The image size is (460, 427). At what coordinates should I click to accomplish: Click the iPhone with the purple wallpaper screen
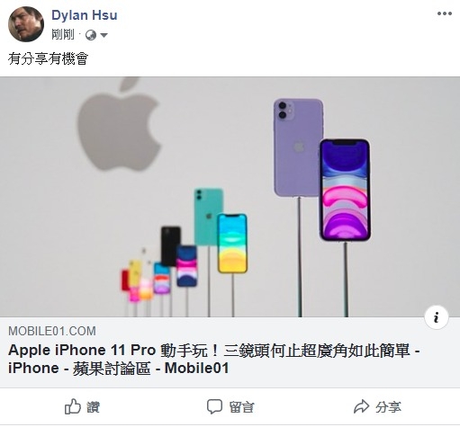(345, 190)
